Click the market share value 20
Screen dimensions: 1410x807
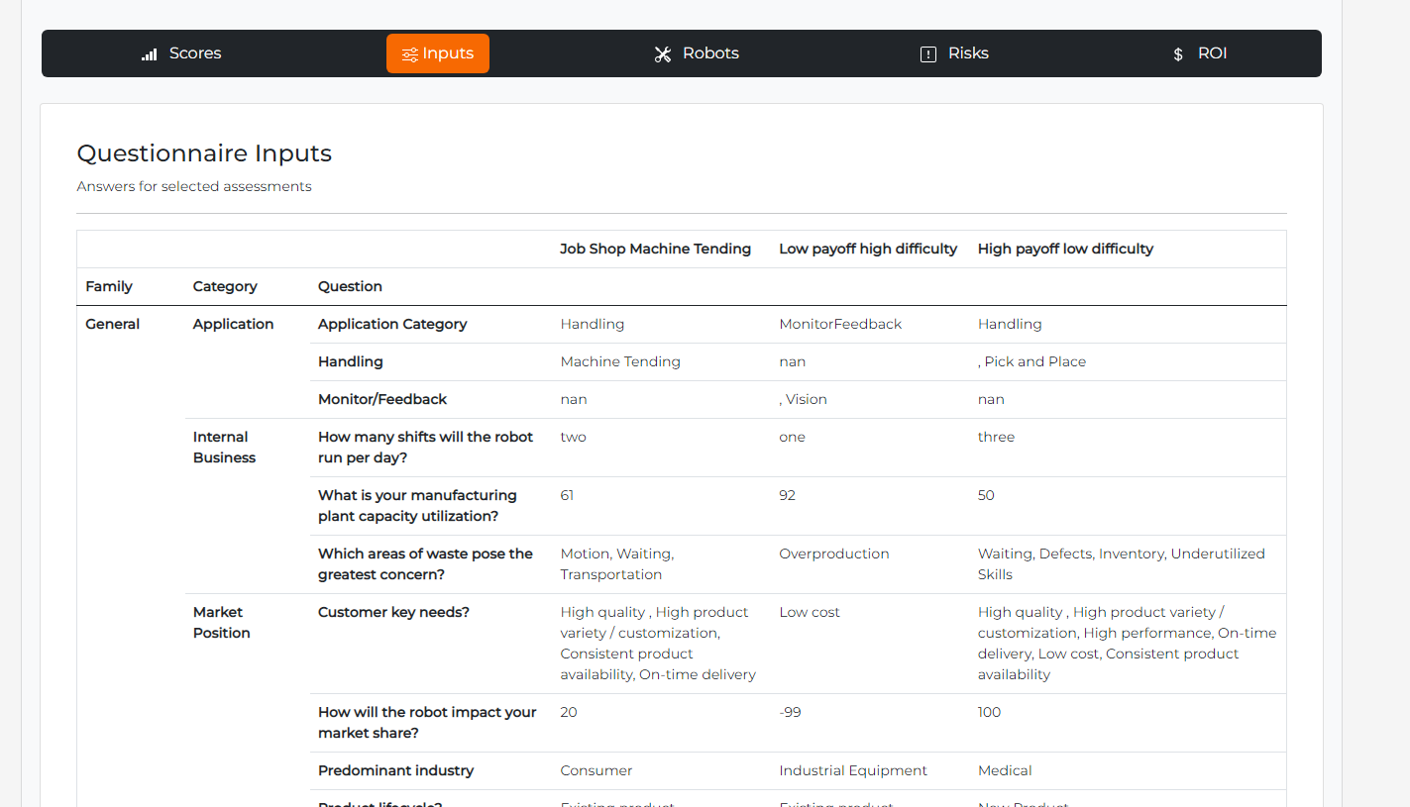point(569,712)
